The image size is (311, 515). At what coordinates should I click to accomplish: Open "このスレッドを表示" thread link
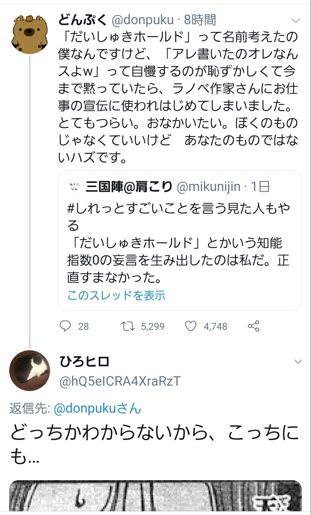pos(116,295)
